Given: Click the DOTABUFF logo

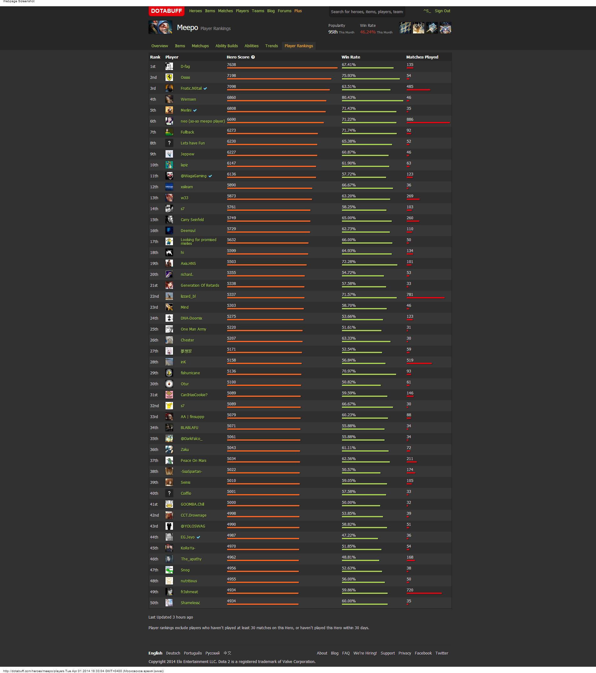Looking at the screenshot, I should click(166, 11).
